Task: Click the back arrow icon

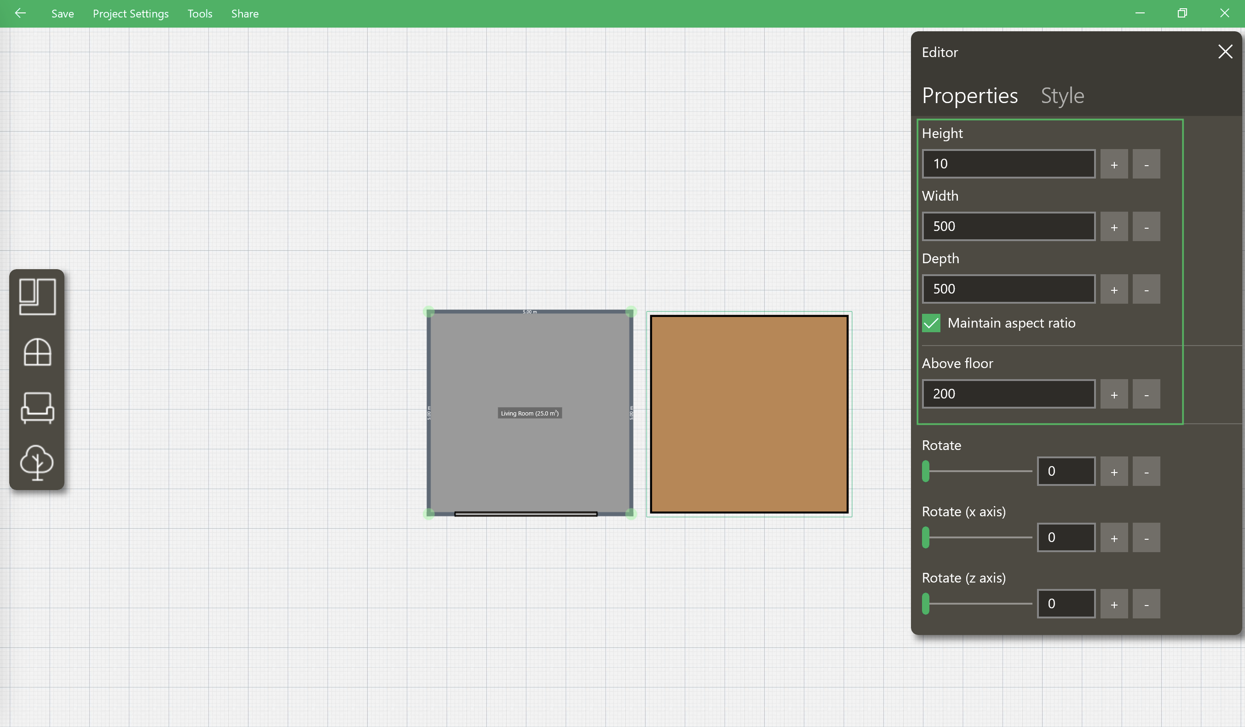Action: [x=20, y=13]
